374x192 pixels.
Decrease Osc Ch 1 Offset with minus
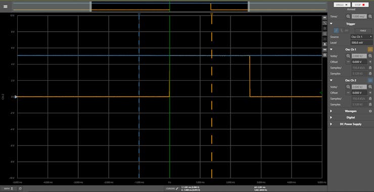(348, 62)
